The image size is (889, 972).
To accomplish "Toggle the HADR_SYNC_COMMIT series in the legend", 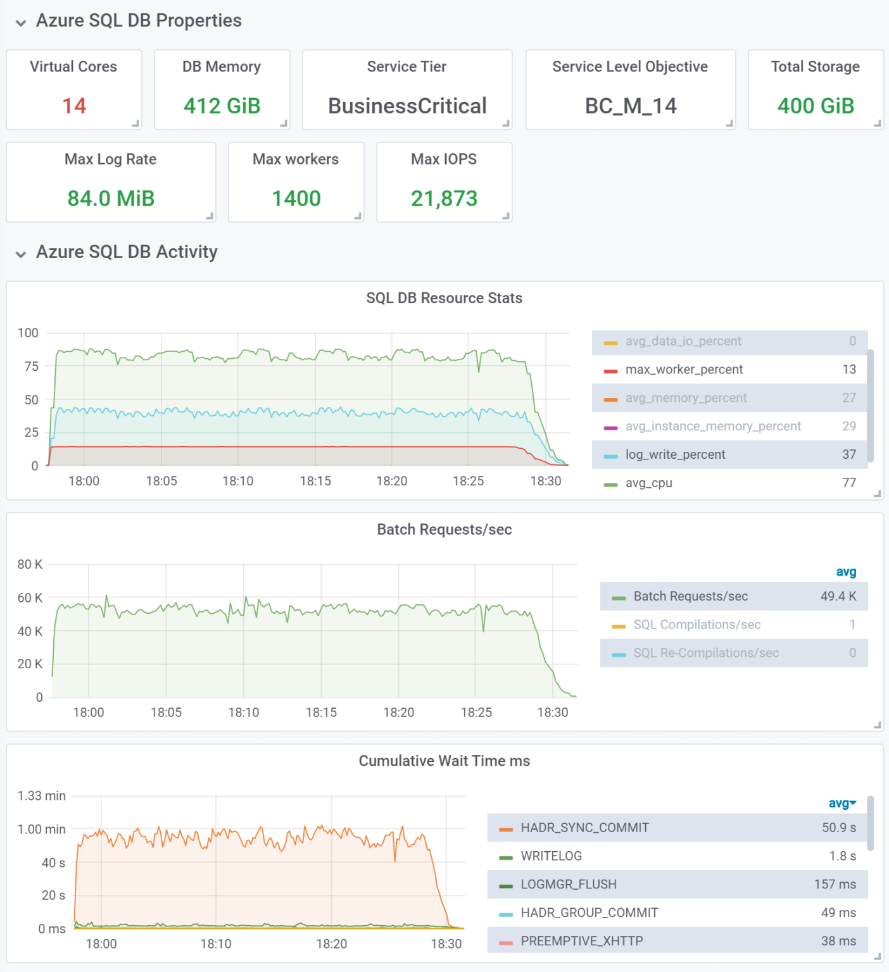I will [583, 827].
